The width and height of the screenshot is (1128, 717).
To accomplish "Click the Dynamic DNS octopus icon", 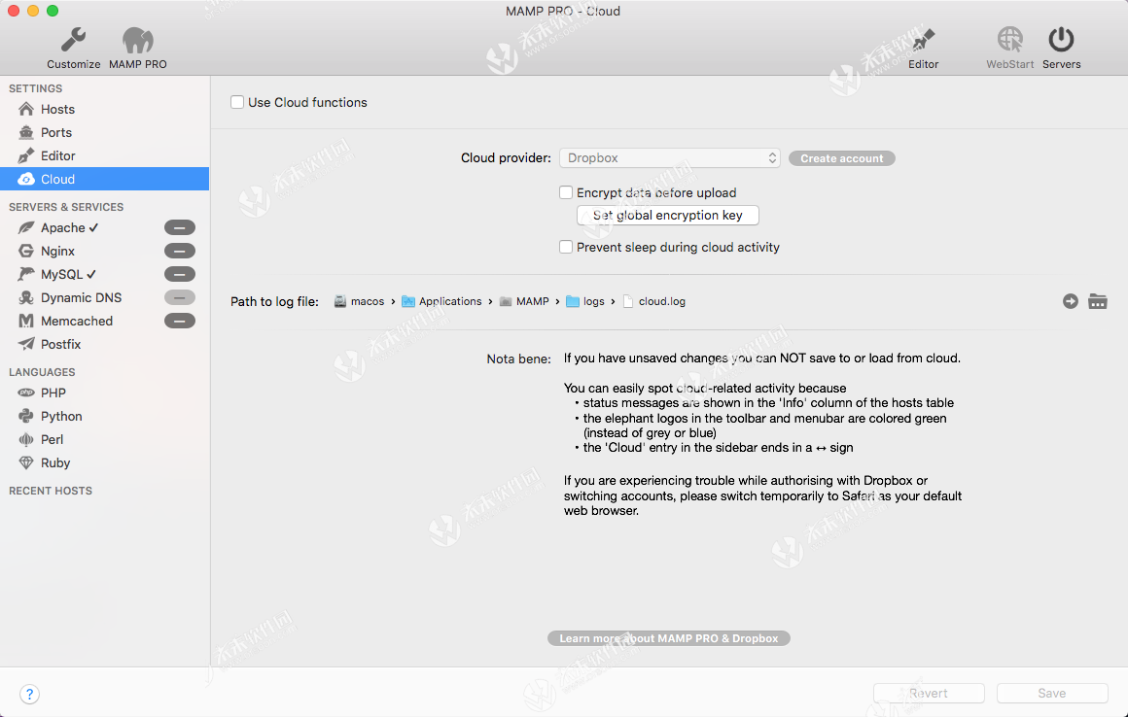I will [x=26, y=297].
